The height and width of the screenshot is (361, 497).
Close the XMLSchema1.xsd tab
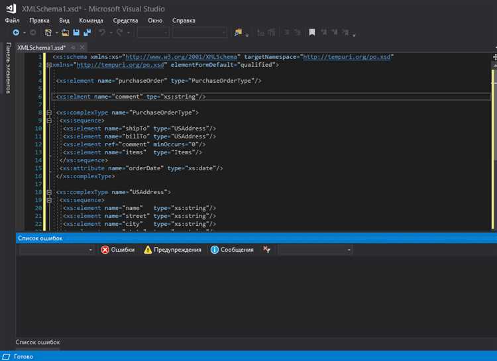(x=82, y=48)
